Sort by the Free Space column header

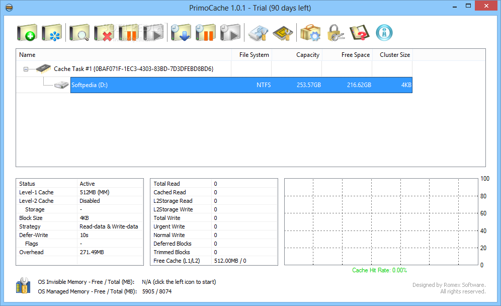(x=347, y=55)
